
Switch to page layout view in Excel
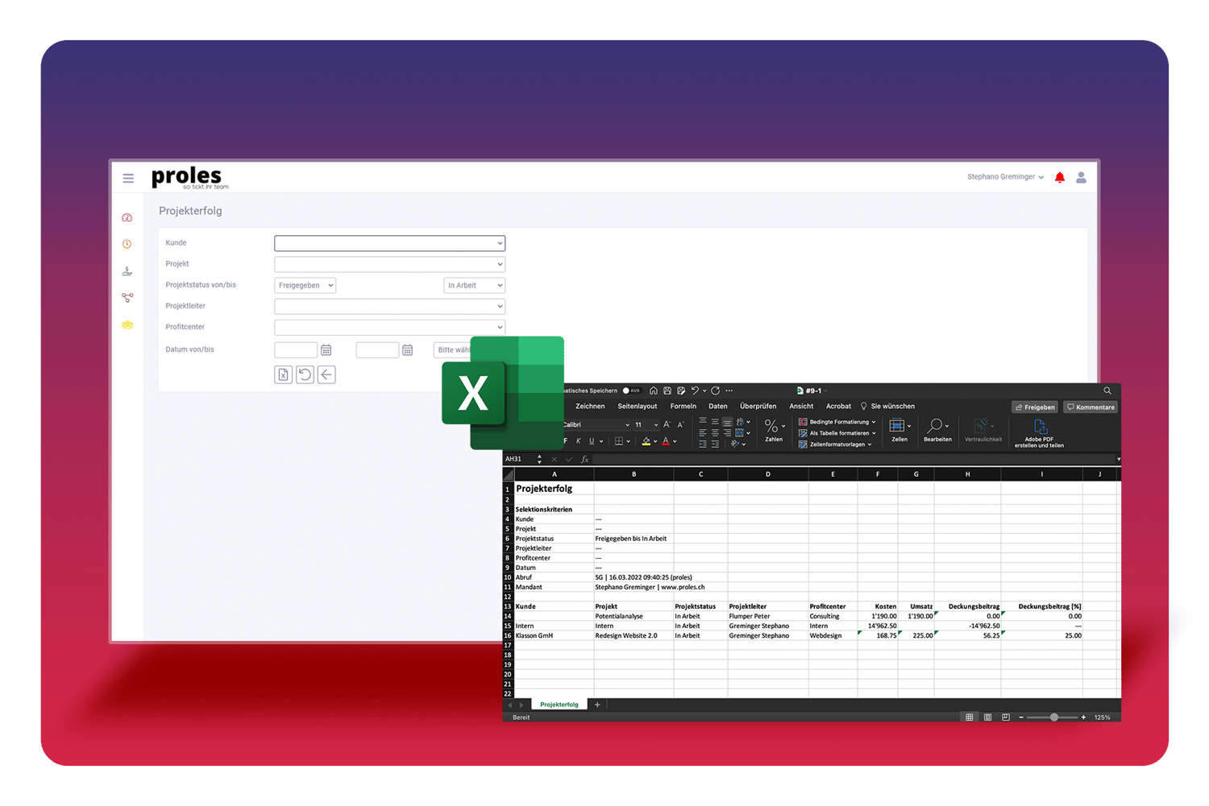(987, 717)
